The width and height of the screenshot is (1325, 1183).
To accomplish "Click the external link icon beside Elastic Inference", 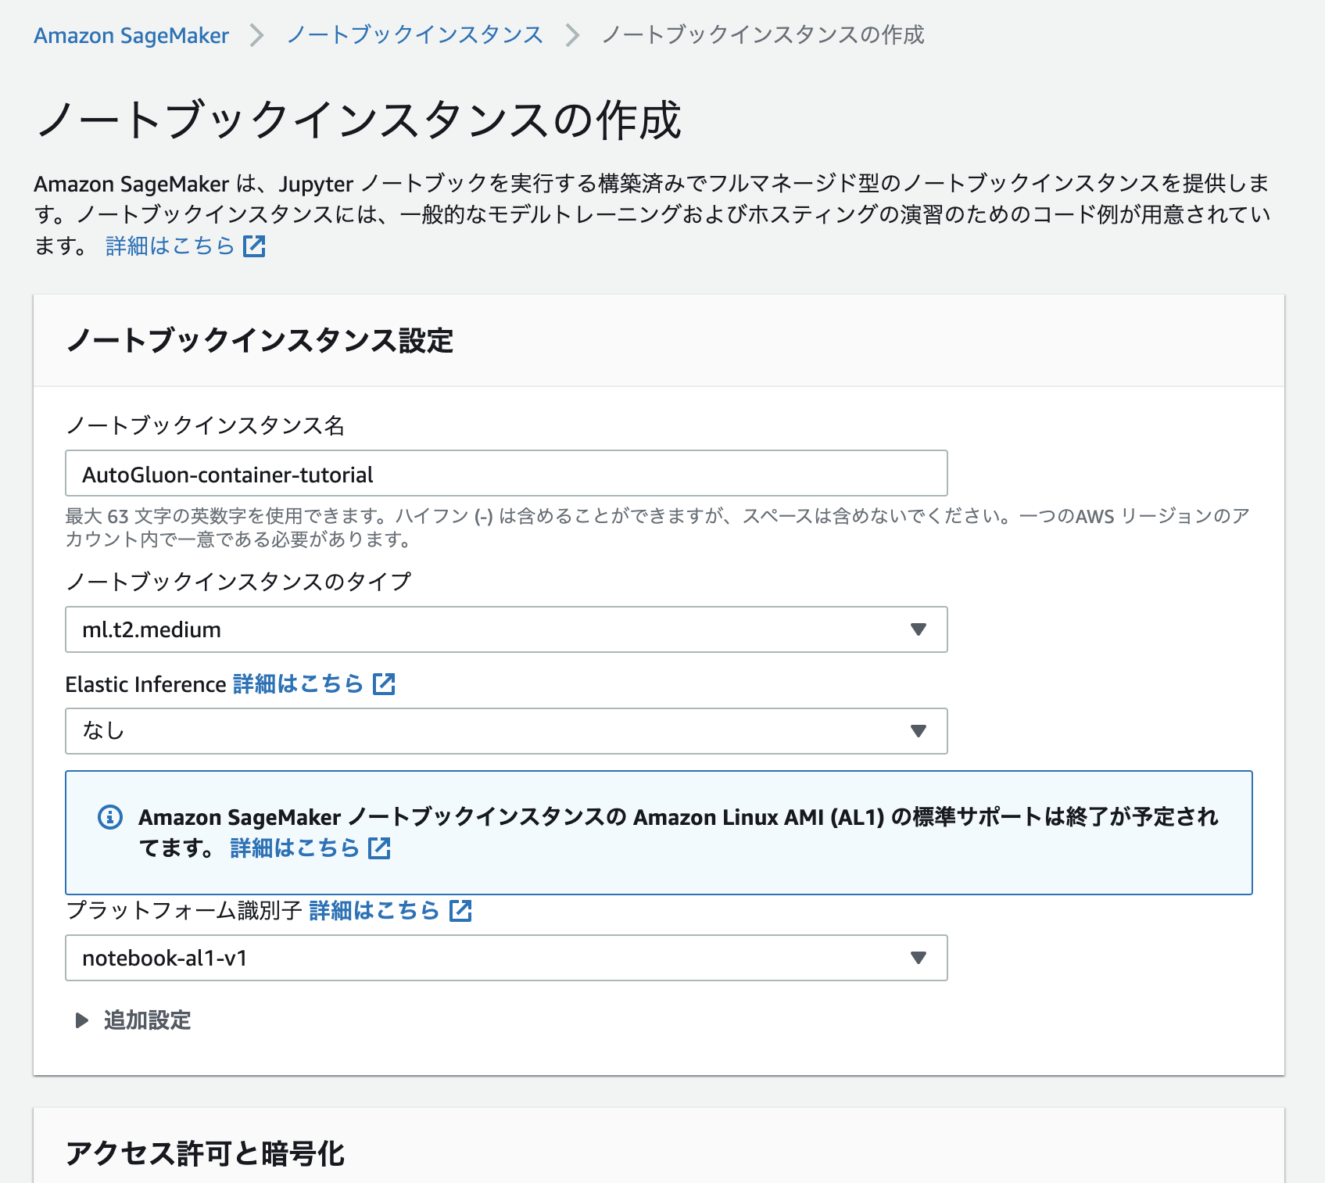I will point(384,684).
